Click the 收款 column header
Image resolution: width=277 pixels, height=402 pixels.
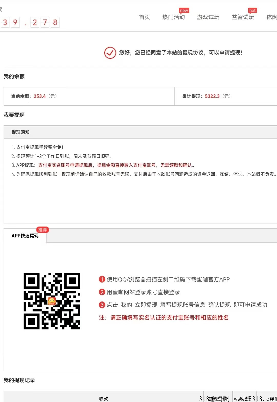tap(104, 398)
